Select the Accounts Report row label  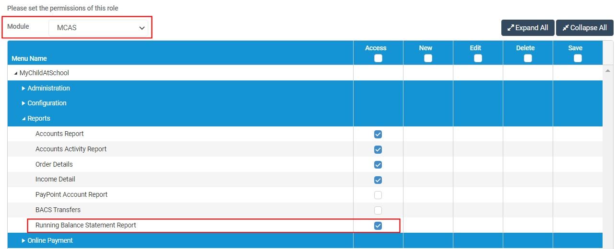(x=59, y=134)
